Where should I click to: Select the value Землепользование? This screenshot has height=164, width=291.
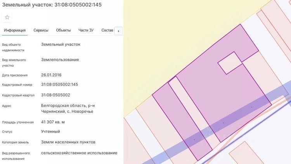click(60, 60)
